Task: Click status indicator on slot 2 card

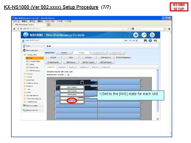Action: [96, 89]
